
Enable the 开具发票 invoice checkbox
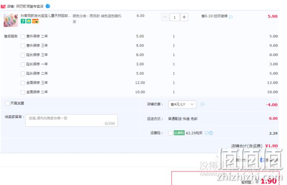(7, 103)
